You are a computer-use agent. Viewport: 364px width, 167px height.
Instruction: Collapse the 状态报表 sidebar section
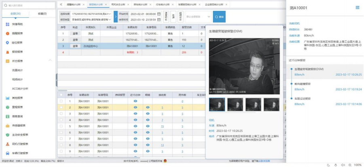point(50,61)
